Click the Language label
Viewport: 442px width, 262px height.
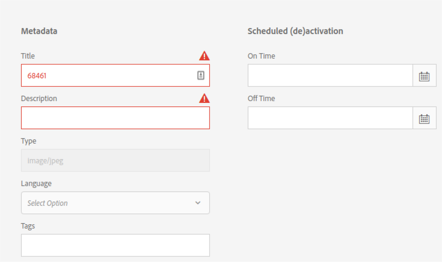(x=36, y=183)
